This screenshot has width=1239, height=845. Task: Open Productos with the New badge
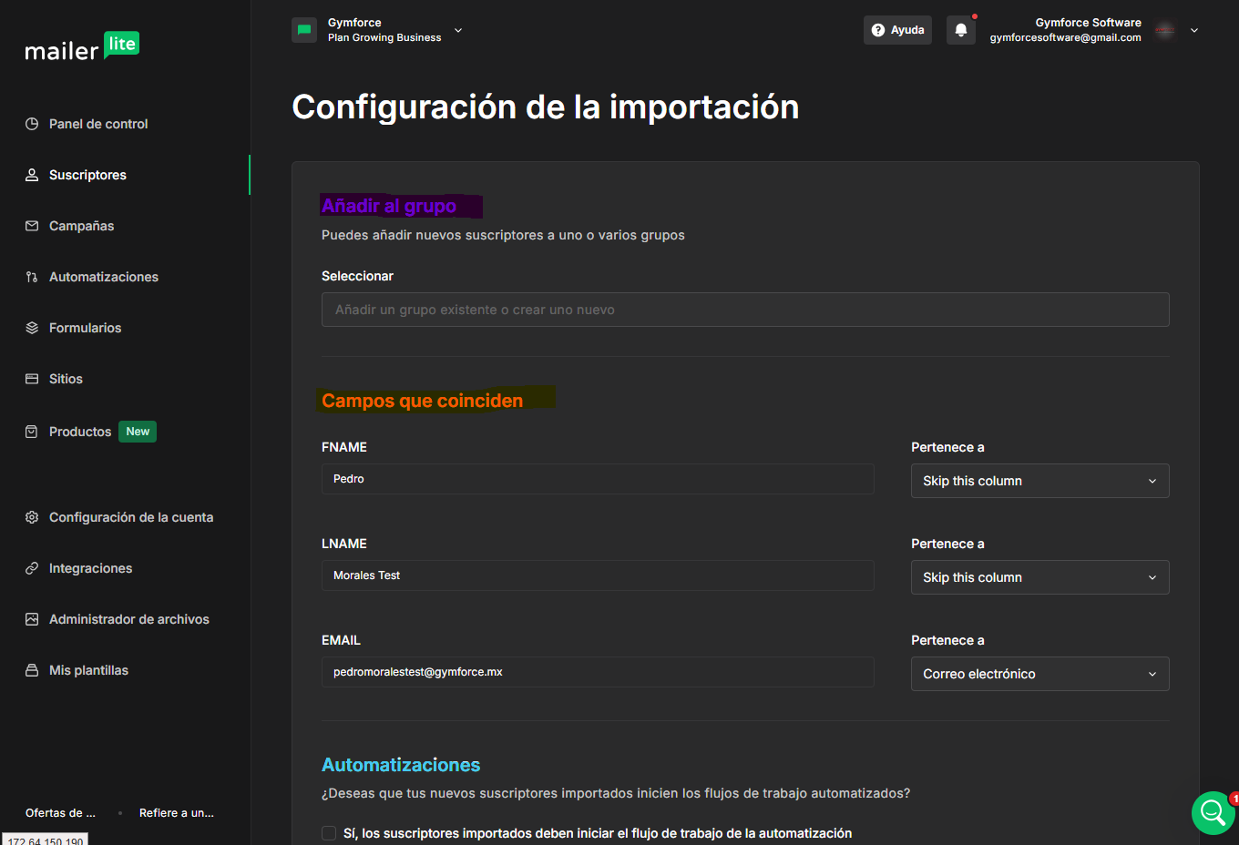[80, 432]
